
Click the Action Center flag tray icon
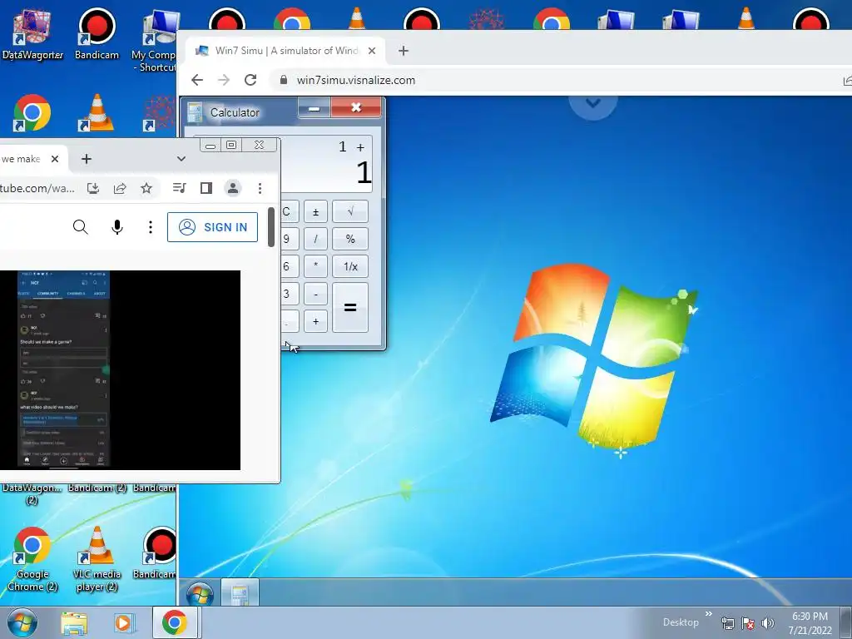pos(748,623)
